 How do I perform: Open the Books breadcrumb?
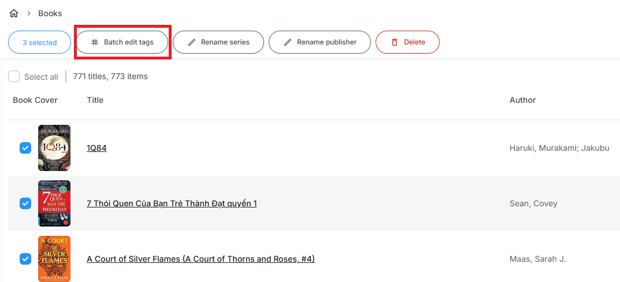pos(50,13)
